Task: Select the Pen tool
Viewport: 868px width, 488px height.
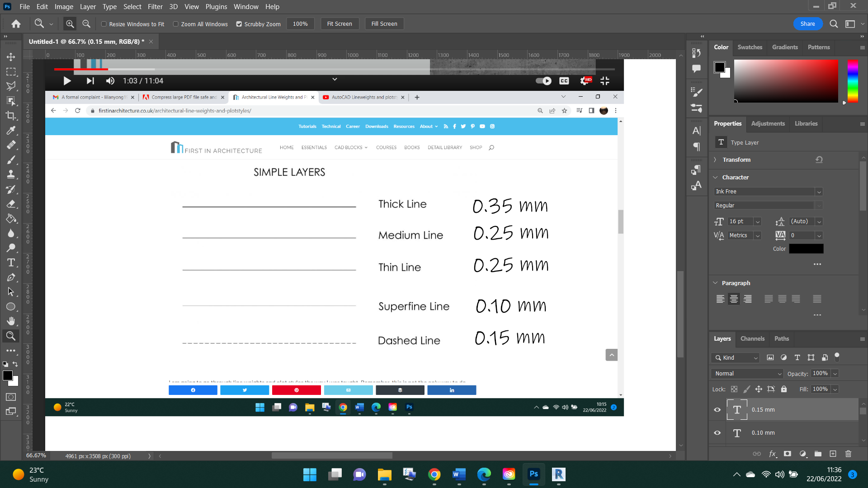Action: tap(11, 277)
